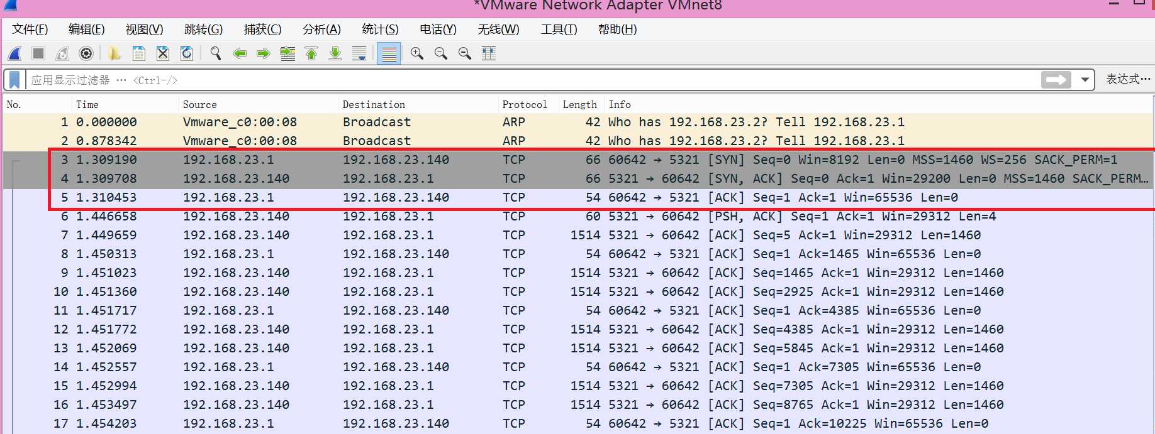Screen dimensions: 1155x434
Task: Select packet 13 with Seq=5845
Action: (578, 348)
